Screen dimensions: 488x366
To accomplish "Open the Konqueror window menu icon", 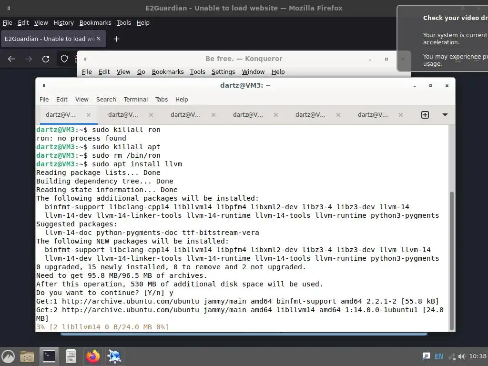I will (x=85, y=59).
